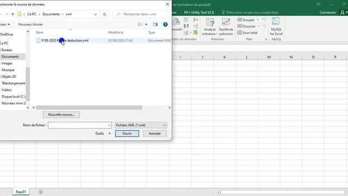Viewport: 348px width, 196px height.
Task: Click the Ouvrir button
Action: (x=127, y=133)
